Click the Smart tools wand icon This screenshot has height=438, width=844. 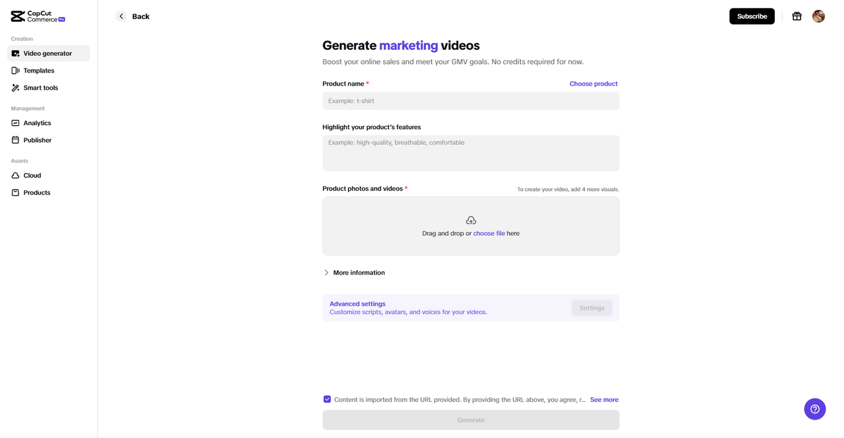point(16,88)
